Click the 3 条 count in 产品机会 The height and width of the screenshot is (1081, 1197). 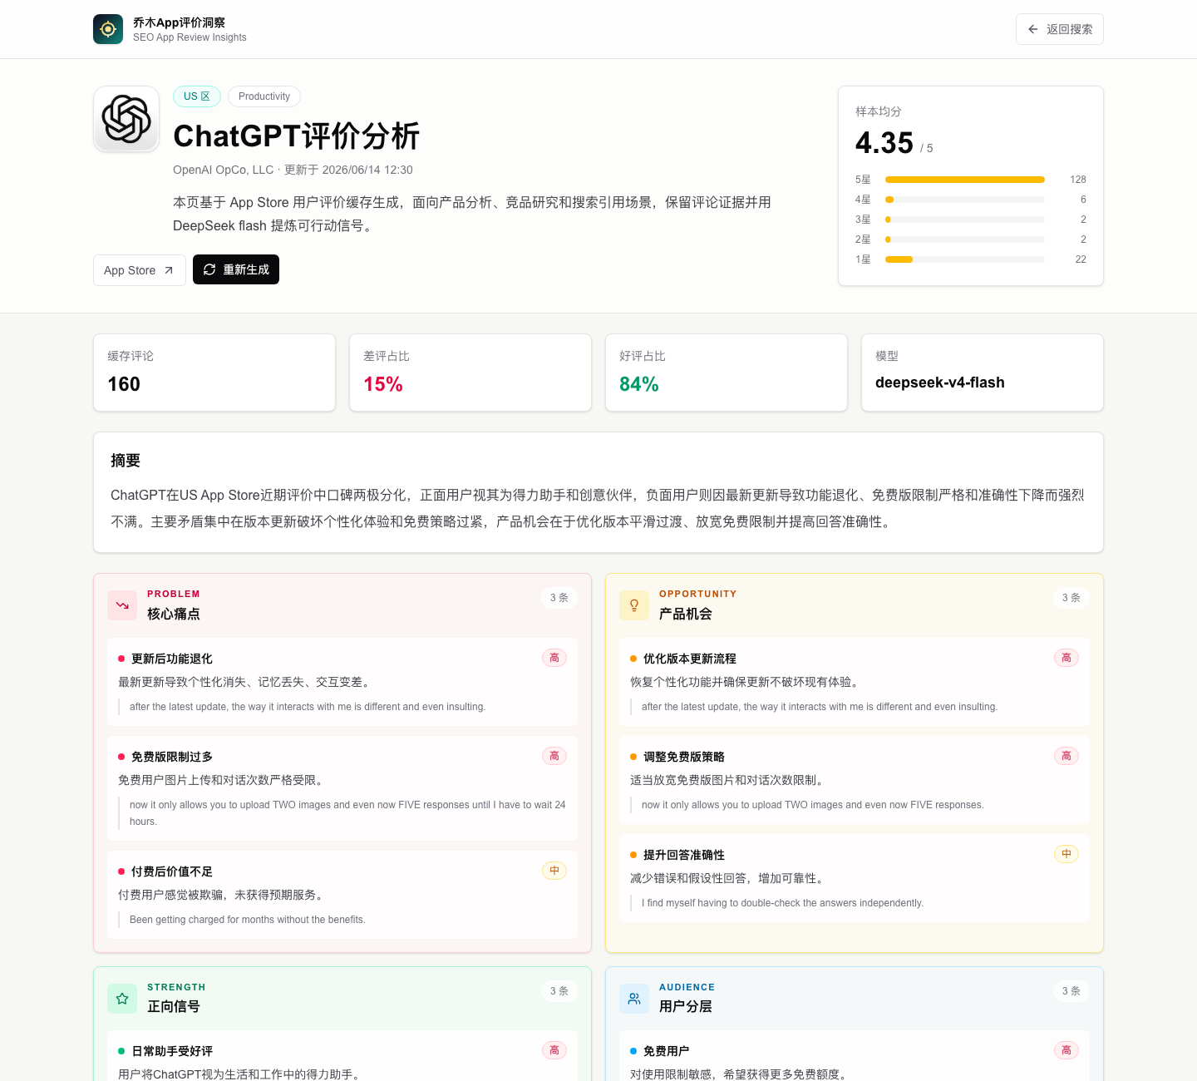pyautogui.click(x=1071, y=598)
